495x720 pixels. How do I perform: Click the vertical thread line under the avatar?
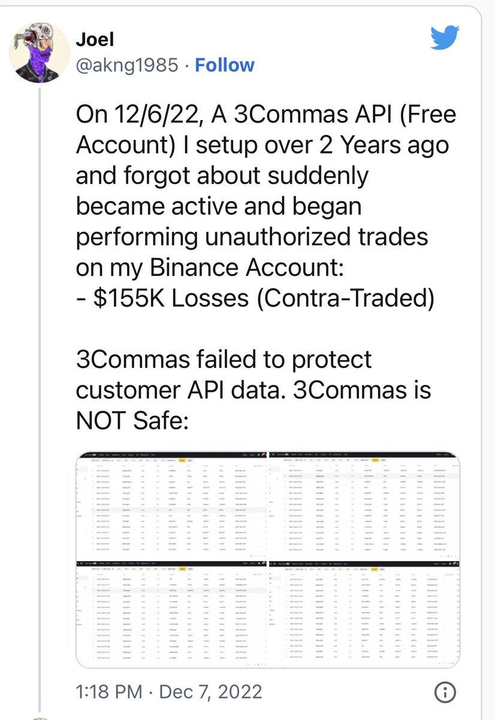pyautogui.click(x=39, y=396)
